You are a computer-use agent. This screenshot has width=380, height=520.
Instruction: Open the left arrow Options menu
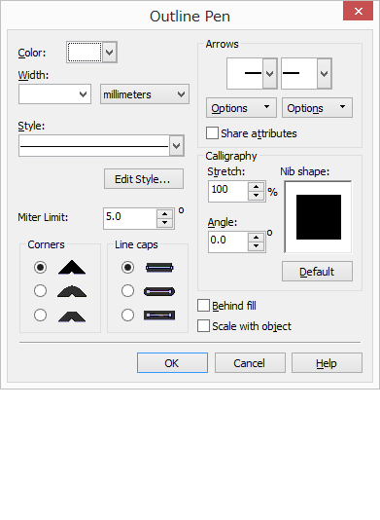241,108
